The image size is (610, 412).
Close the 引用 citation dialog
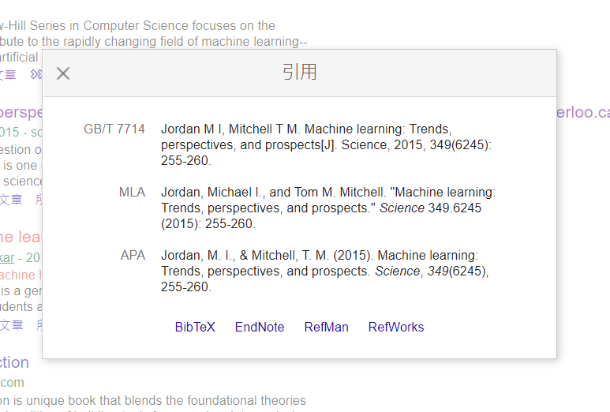pyautogui.click(x=63, y=73)
